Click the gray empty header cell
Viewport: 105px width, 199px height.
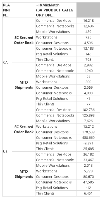pos(88,10)
